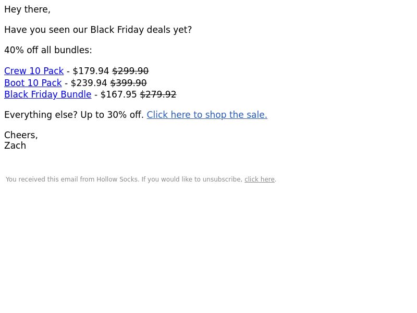Click the 'Hollow Socks' name in footer

click(x=117, y=179)
